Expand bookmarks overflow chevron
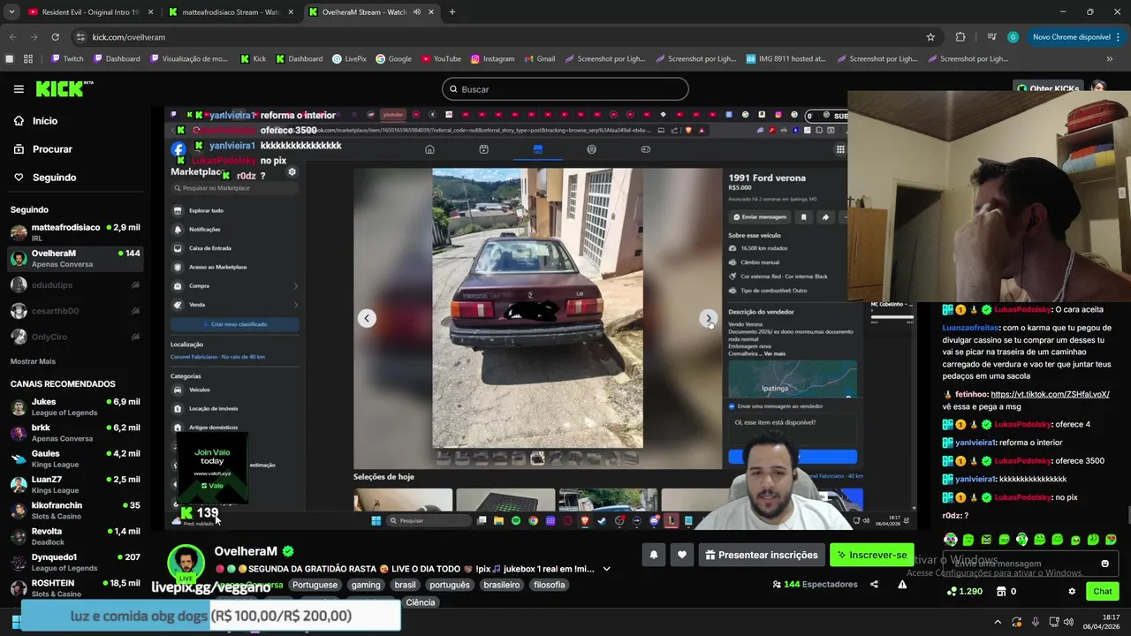The height and width of the screenshot is (636, 1131). point(1110,59)
